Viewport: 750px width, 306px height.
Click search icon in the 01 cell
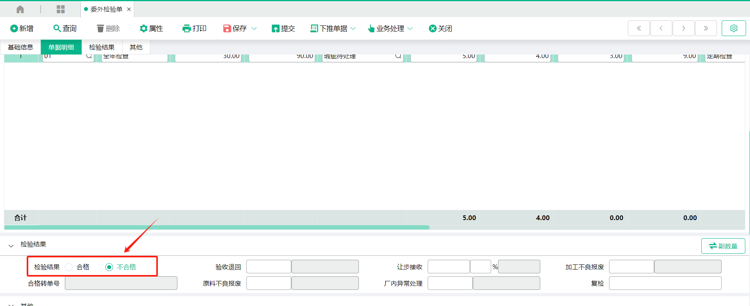coord(89,56)
